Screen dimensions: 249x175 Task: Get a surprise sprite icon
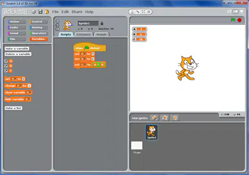pos(175,118)
